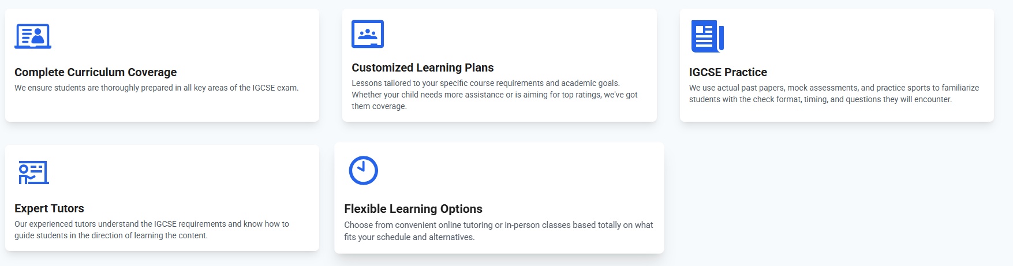
Task: Open the IGCSE Practice heading
Action: pyautogui.click(x=728, y=72)
